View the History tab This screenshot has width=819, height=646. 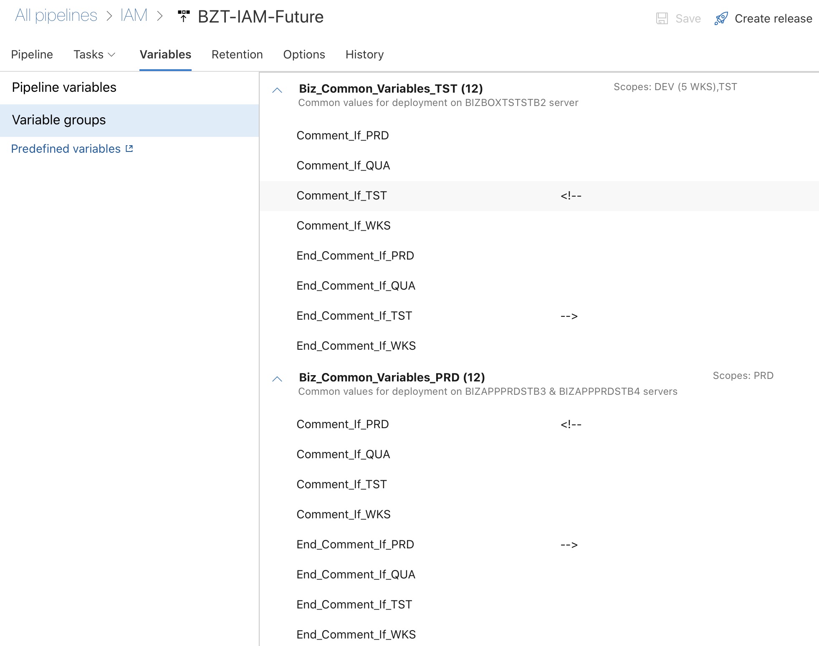pos(364,54)
